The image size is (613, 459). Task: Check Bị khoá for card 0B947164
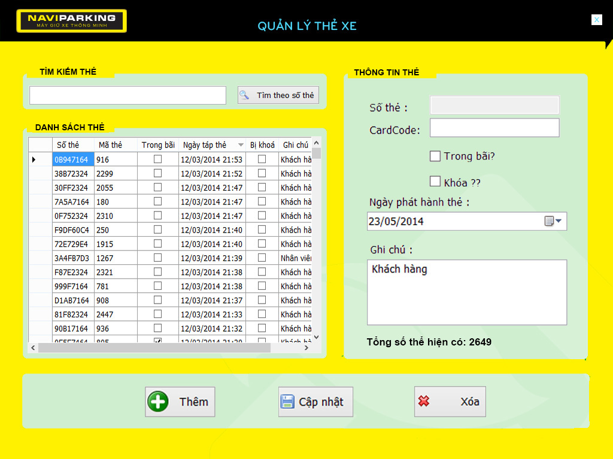click(x=262, y=159)
